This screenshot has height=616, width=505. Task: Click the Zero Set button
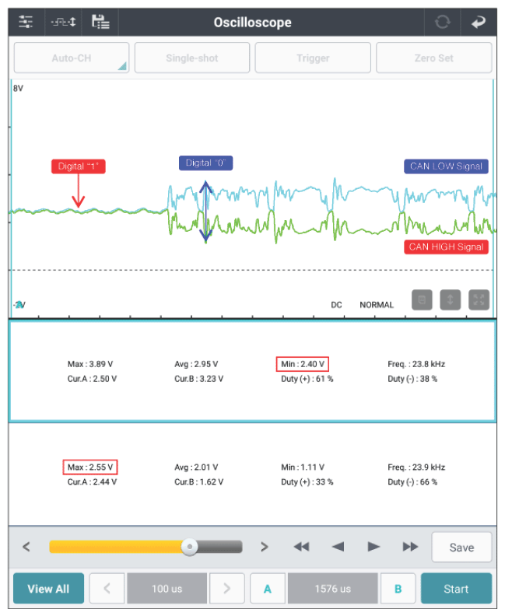click(x=434, y=58)
